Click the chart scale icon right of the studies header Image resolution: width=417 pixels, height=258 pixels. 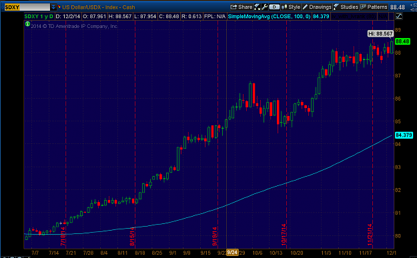pyautogui.click(x=398, y=16)
